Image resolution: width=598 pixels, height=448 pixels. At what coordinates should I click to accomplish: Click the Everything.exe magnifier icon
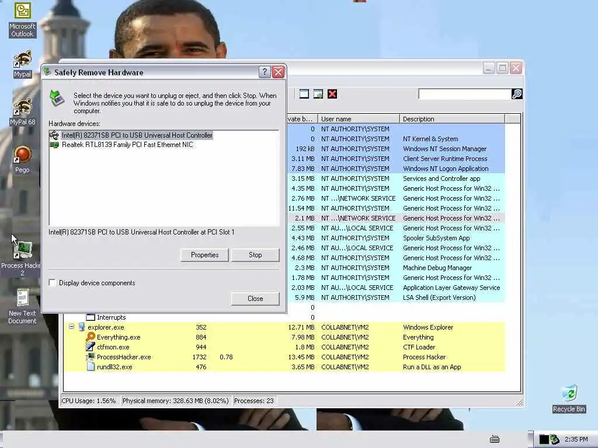pos(91,337)
